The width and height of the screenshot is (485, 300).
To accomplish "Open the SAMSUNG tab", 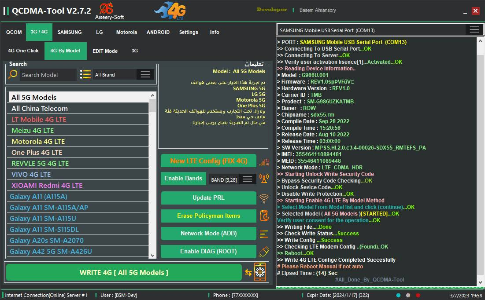I will click(70, 32).
